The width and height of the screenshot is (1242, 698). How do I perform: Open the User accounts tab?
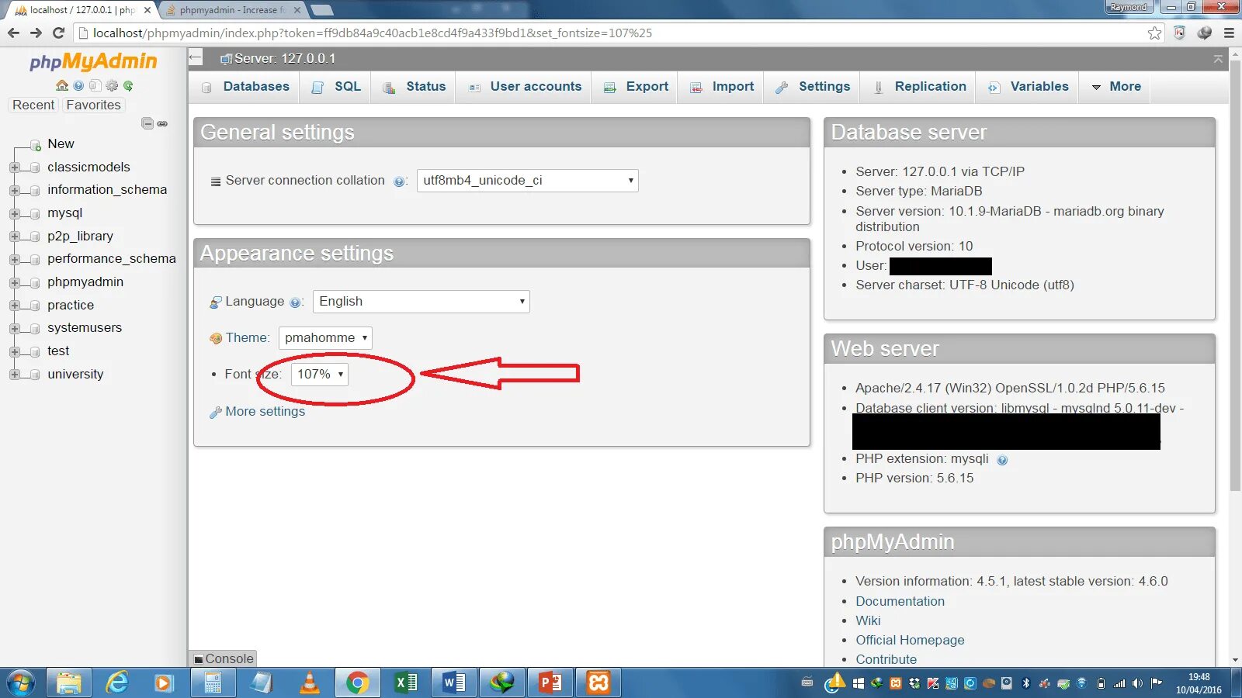(x=524, y=87)
